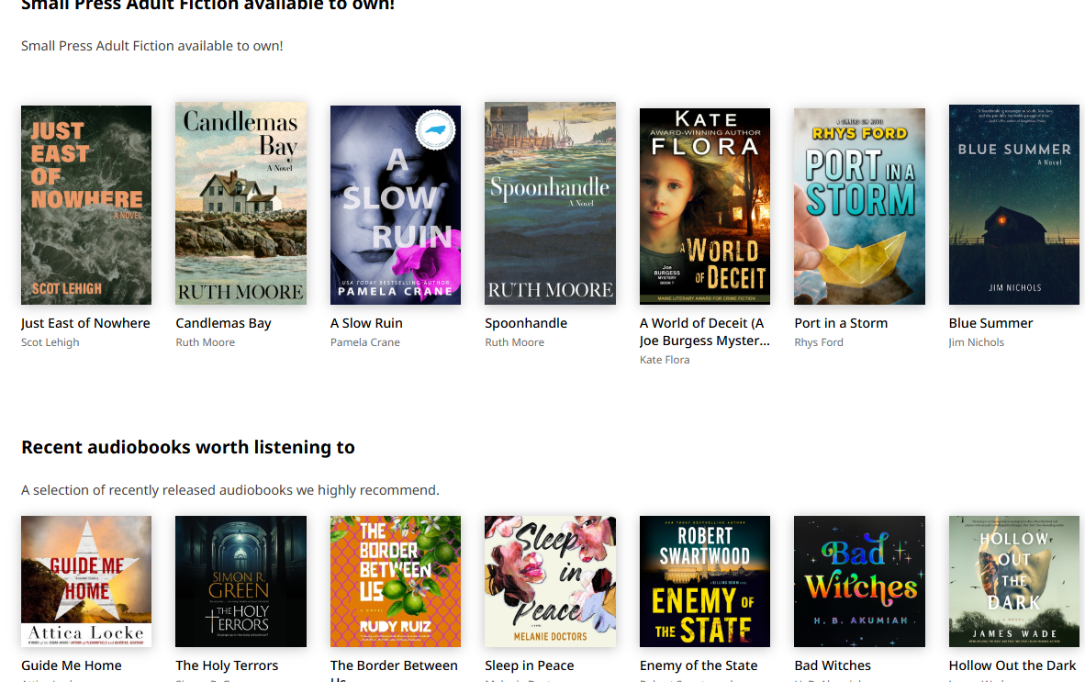Open author link Scot Lehigh
The height and width of the screenshot is (682, 1085).
50,342
